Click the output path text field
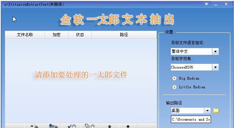The width and height of the screenshot is (235, 128). pos(191,119)
